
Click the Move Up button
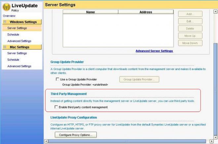point(190,36)
